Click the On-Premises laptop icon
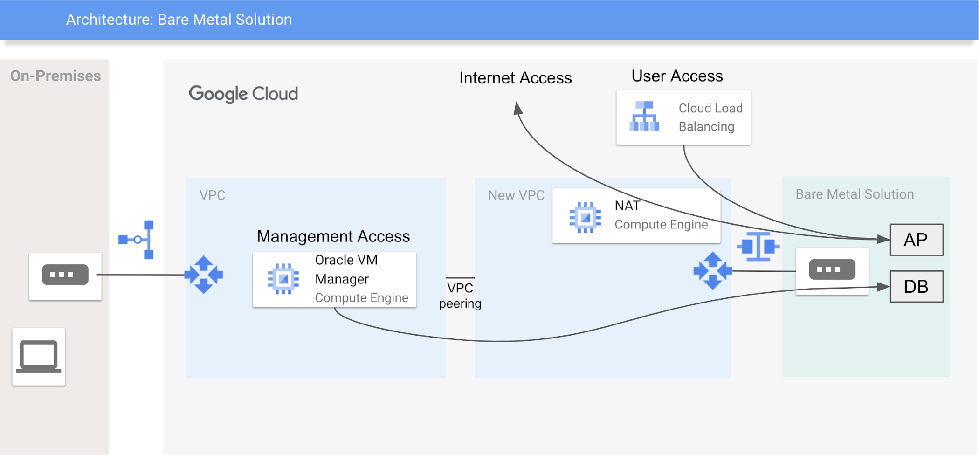Screen dimensions: 979x455 pos(39,357)
